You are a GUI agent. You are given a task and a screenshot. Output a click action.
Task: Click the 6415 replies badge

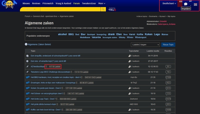168,88
